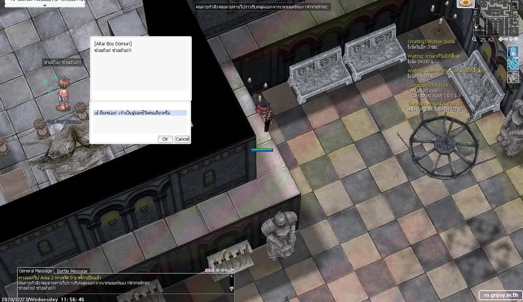523x302 pixels.
Task: Click the blue character status buff icon
Action: click(x=513, y=51)
